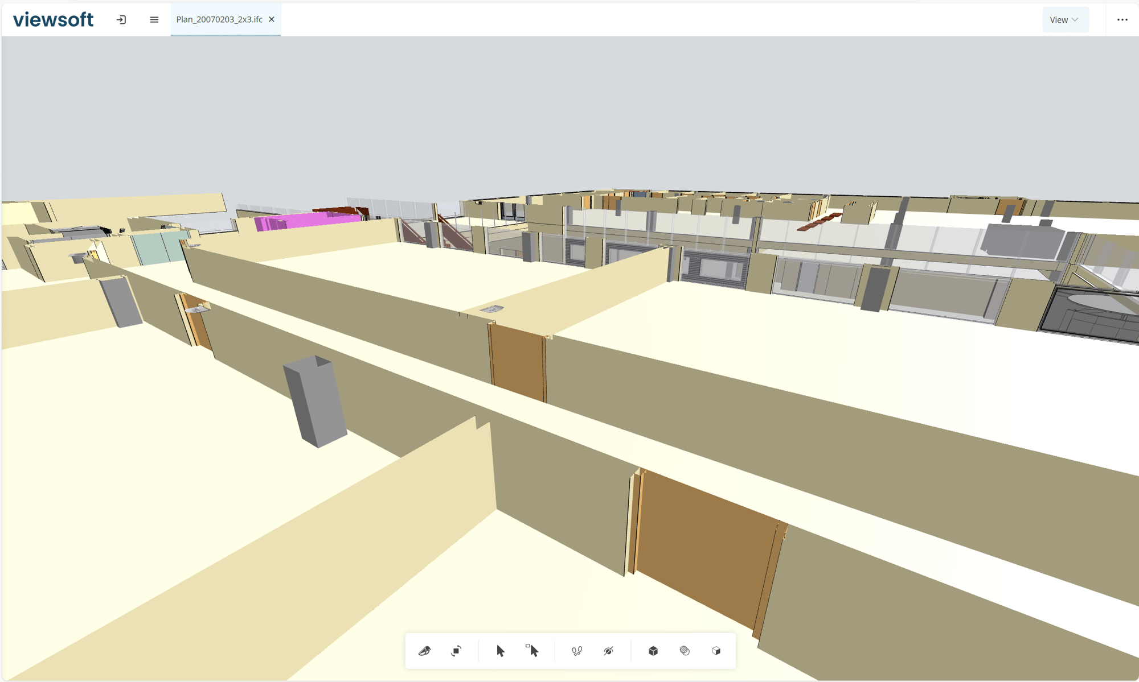Switch to solid cube shading mode

[653, 651]
